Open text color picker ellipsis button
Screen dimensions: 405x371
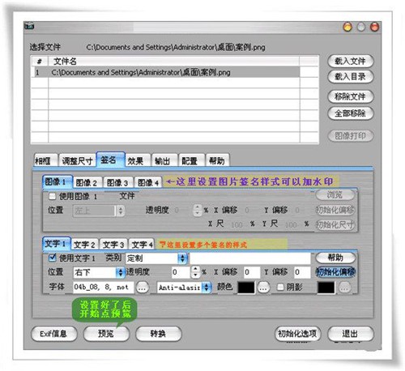[x=263, y=288]
